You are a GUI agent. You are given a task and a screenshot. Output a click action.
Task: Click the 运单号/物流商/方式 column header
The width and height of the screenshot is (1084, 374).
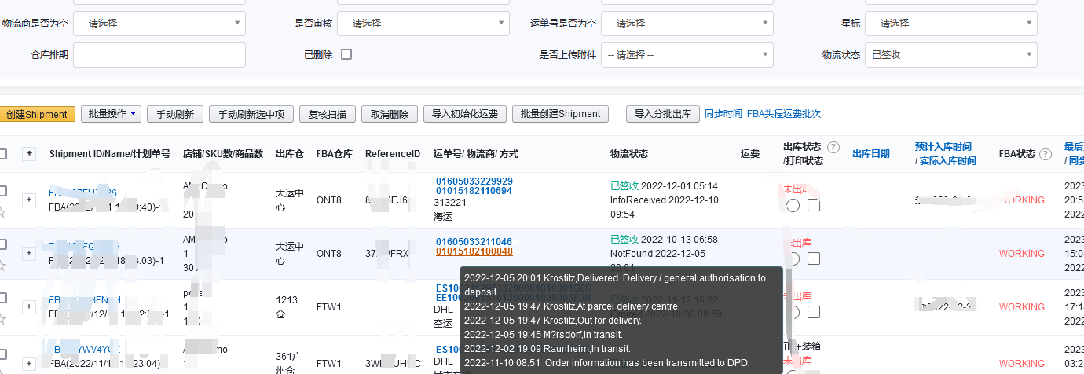pos(475,154)
